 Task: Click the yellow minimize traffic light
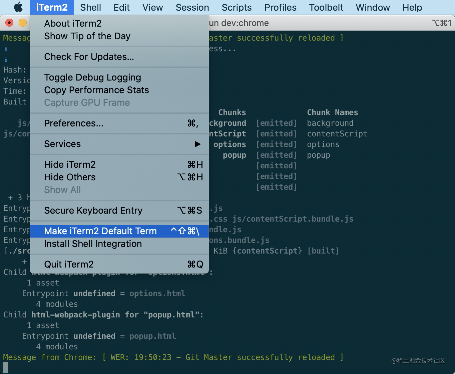coord(23,23)
